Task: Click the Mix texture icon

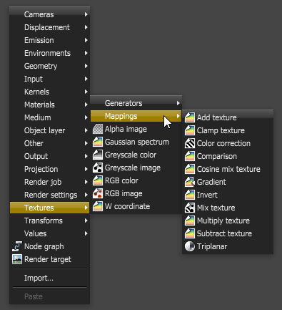Action: coord(190,208)
